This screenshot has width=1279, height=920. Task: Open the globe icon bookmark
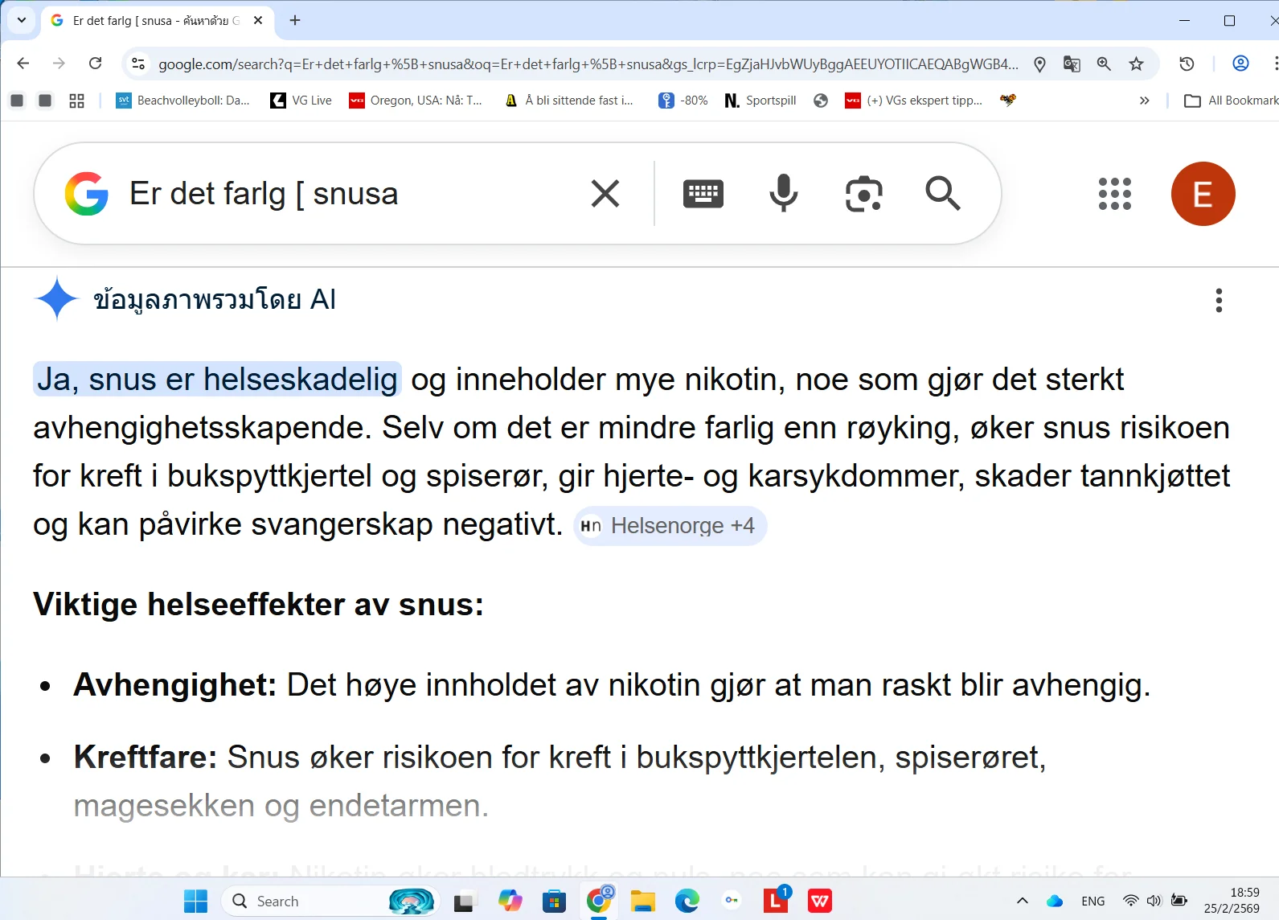821,101
